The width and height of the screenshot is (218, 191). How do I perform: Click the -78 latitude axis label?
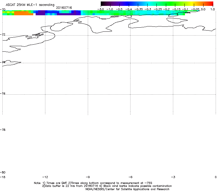3,130
